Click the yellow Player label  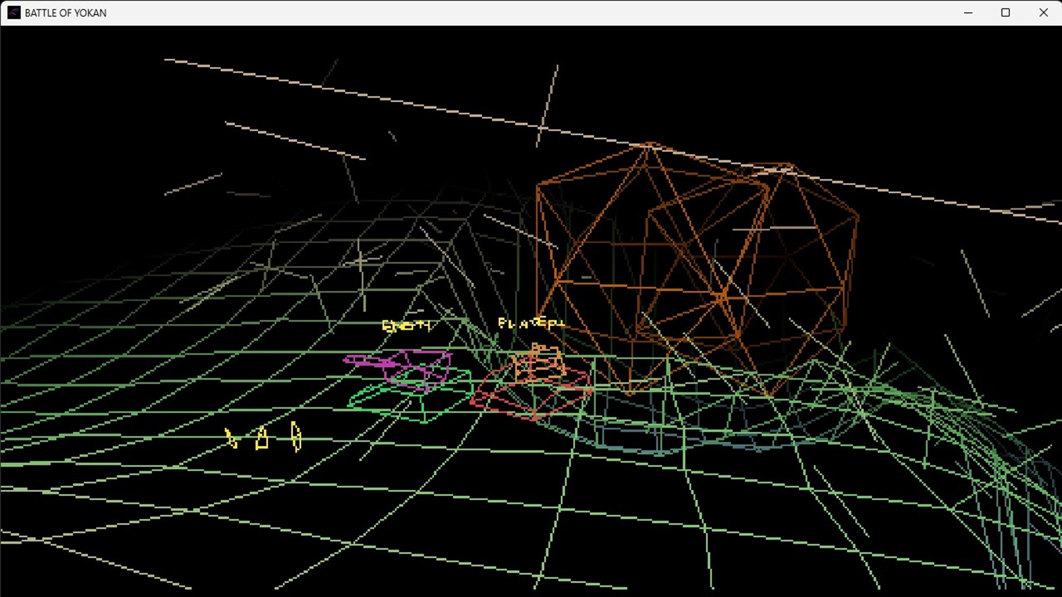531,323
